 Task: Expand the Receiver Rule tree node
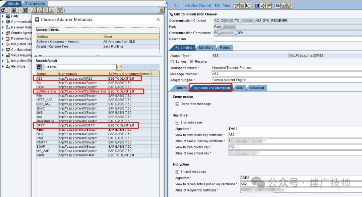(x=3, y=27)
